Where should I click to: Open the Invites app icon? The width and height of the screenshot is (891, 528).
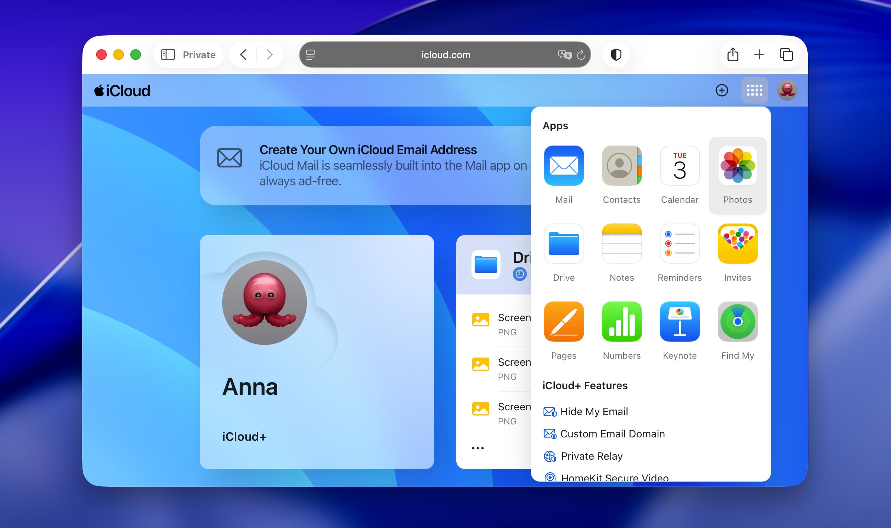(738, 244)
